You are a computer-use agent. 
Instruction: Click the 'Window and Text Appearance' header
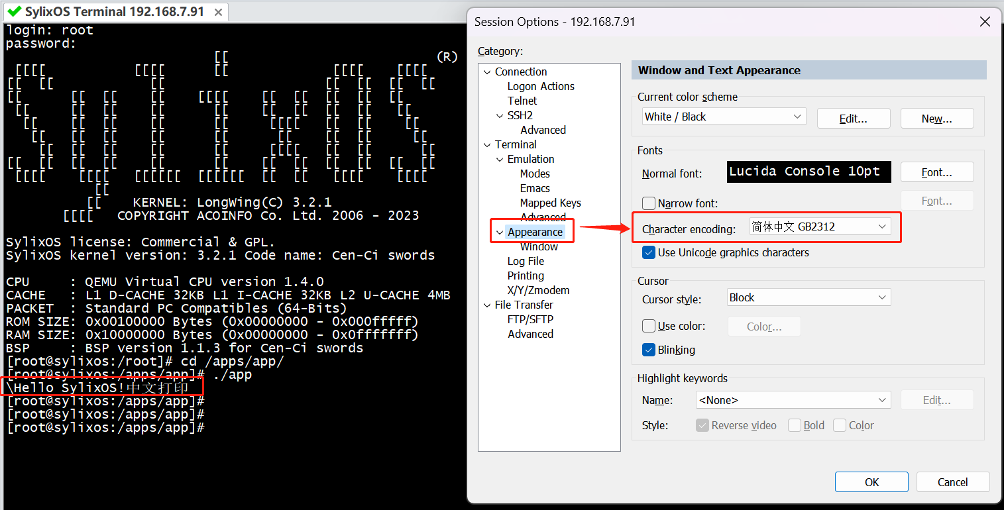tap(719, 70)
